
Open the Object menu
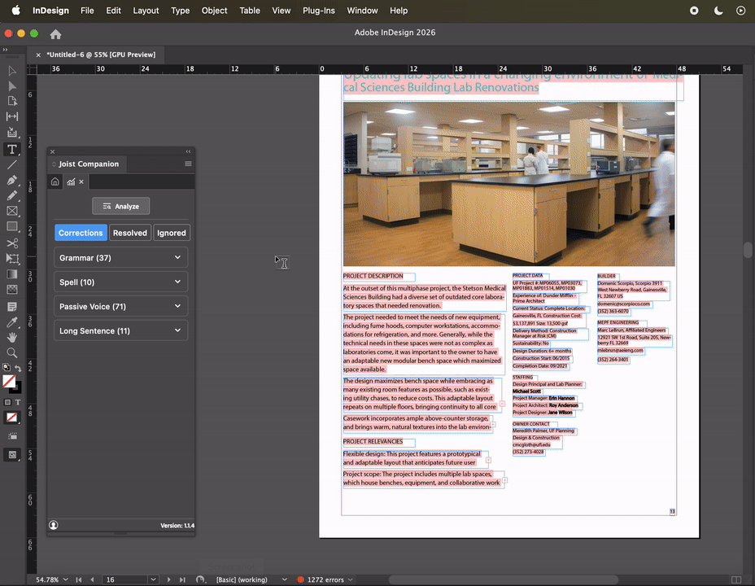(x=214, y=11)
